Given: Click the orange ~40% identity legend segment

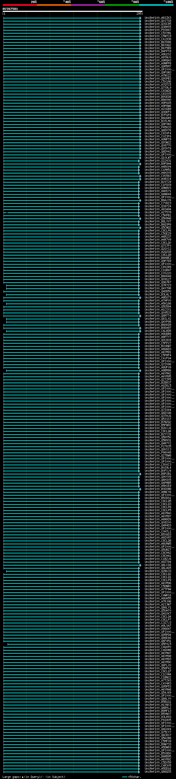Looking at the screenshot, I should [x=54, y=5].
